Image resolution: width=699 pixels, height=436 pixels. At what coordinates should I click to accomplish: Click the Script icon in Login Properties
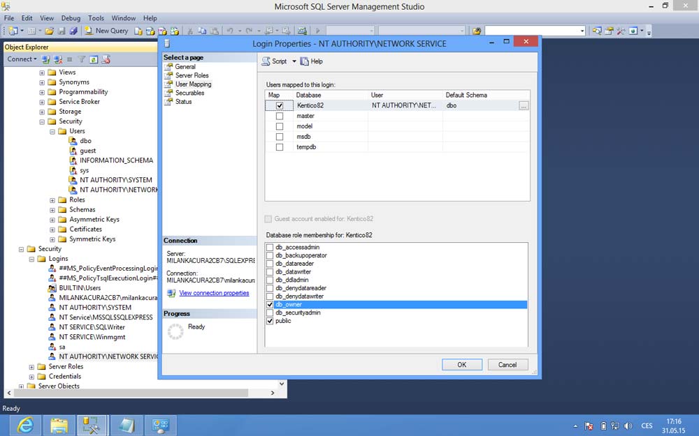(266, 61)
